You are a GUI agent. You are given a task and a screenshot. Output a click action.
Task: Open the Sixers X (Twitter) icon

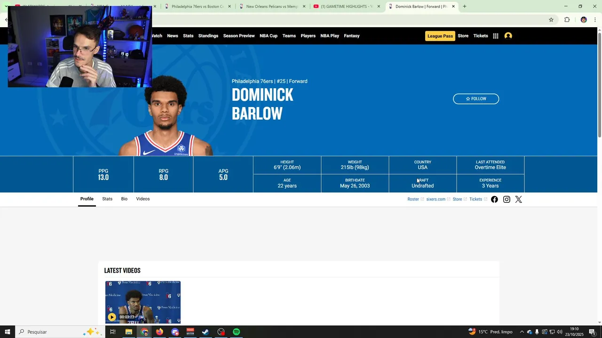pyautogui.click(x=518, y=200)
